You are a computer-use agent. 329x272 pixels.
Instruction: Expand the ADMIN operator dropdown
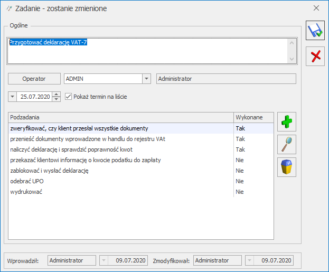pyautogui.click(x=146, y=79)
